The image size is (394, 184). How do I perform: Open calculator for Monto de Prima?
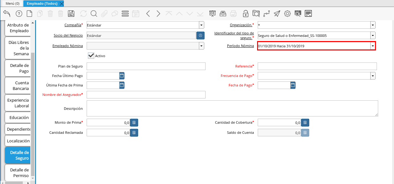(134, 122)
